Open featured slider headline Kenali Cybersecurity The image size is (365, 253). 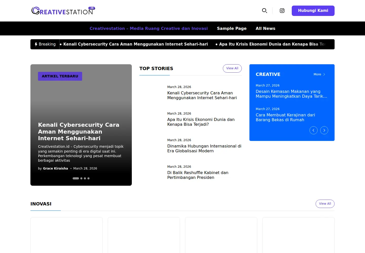tap(79, 132)
